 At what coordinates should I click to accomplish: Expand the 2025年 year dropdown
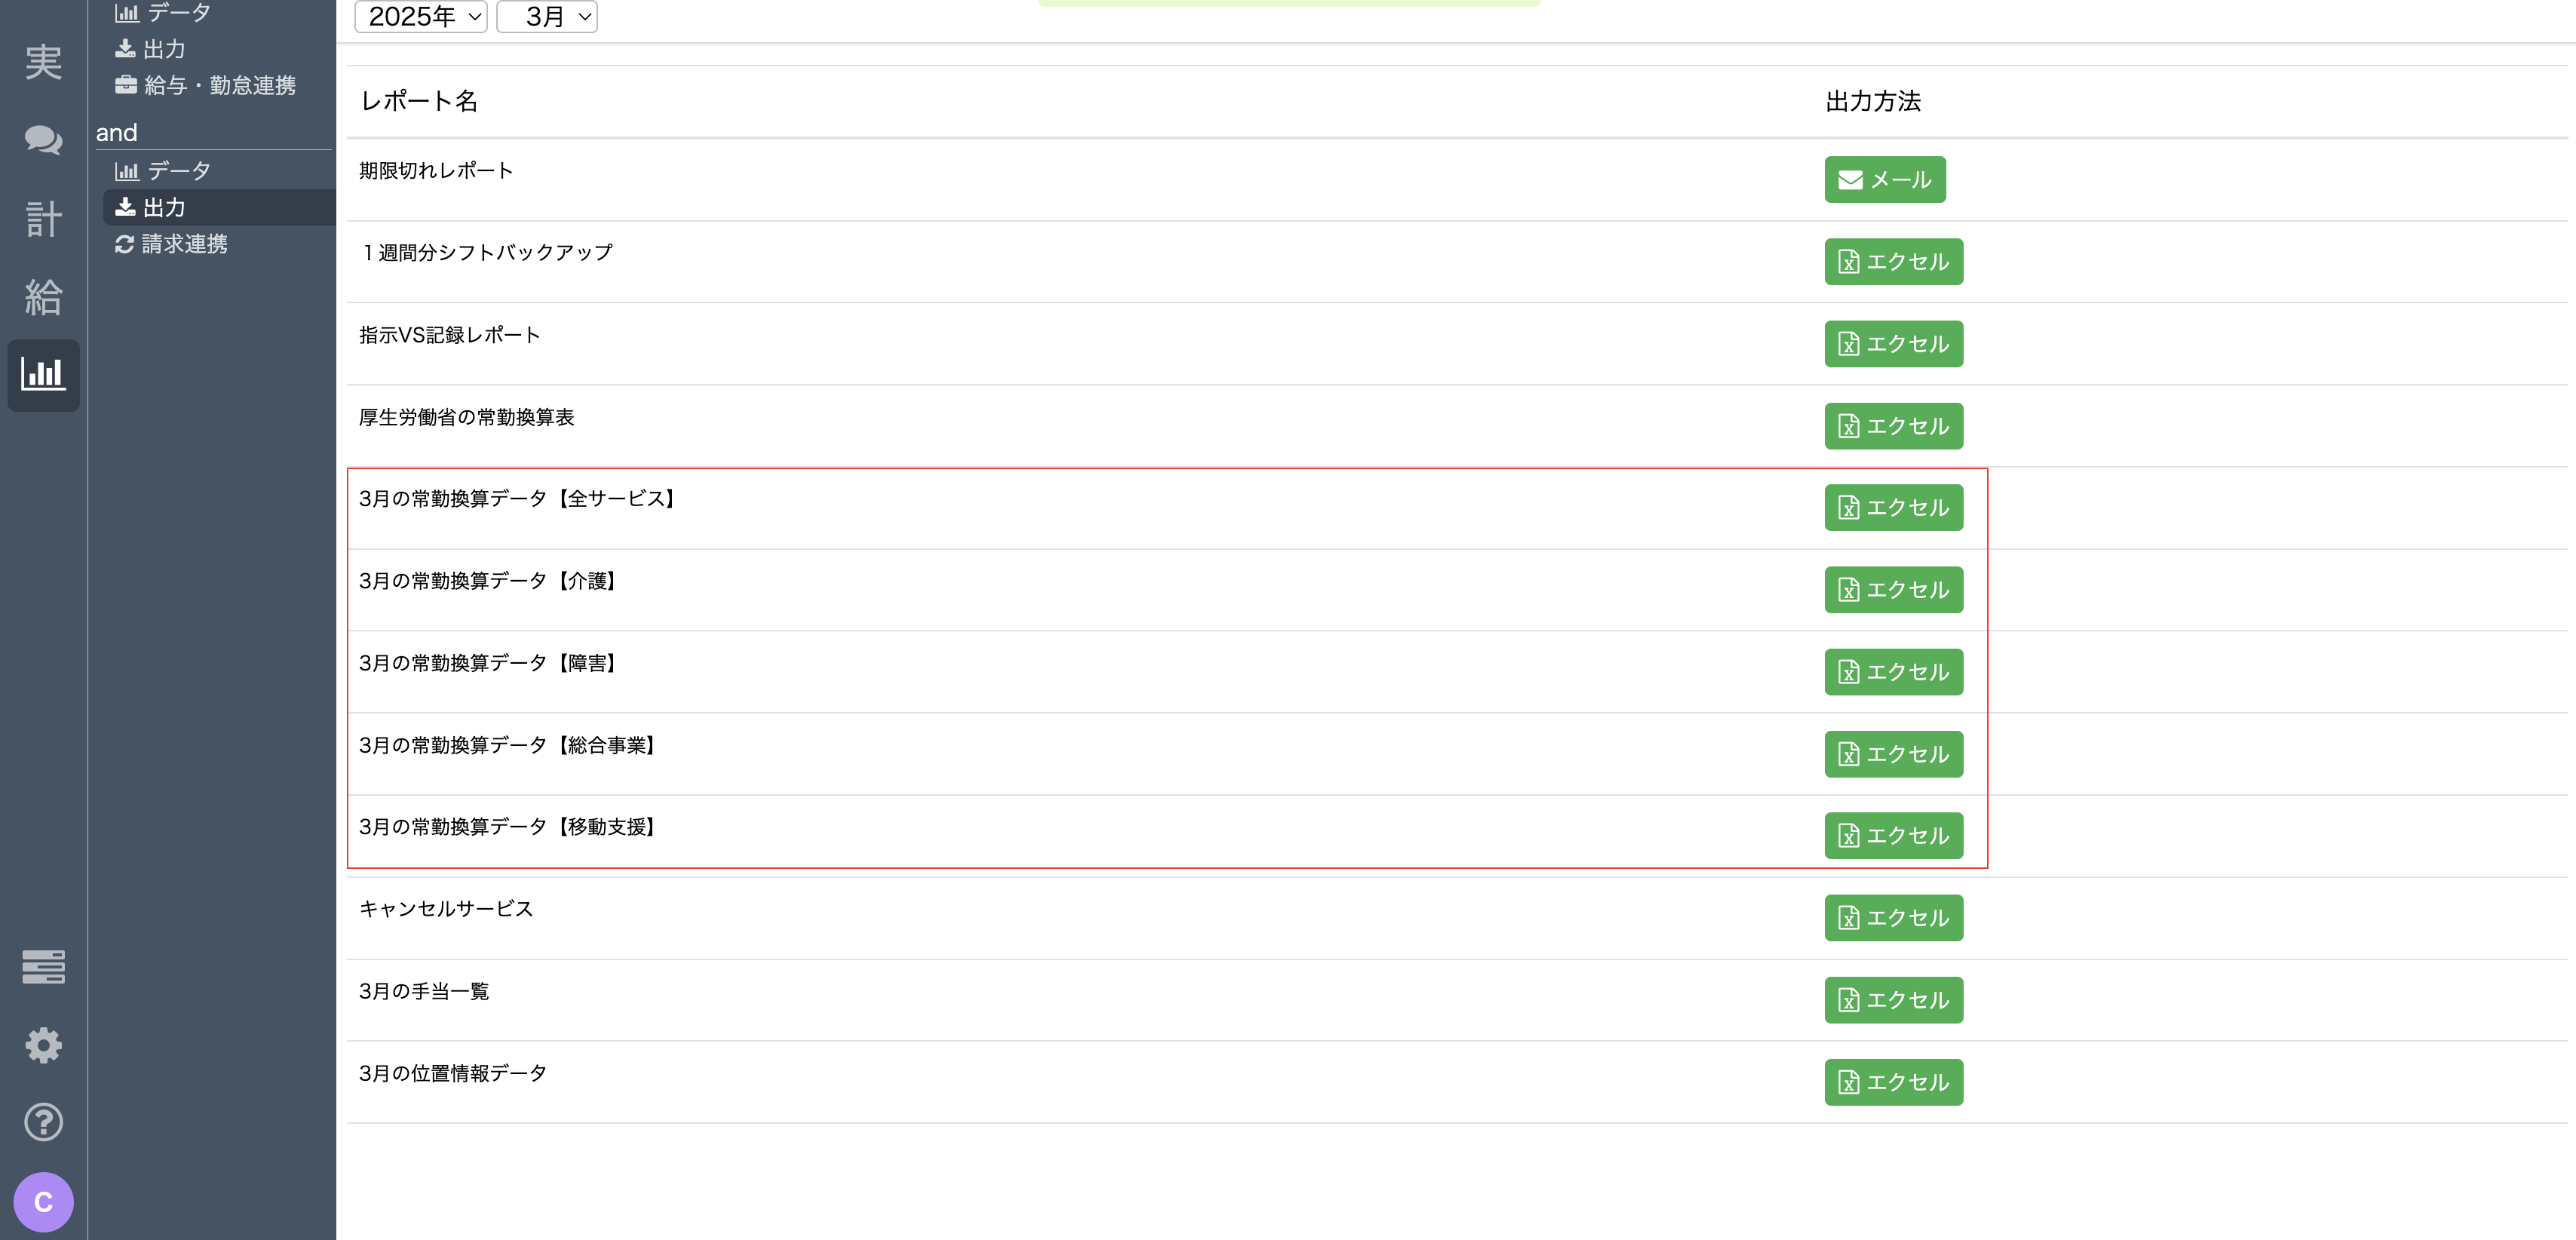(421, 17)
